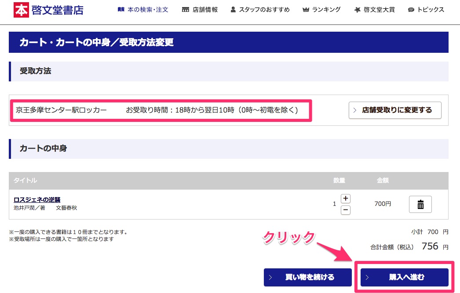Open 店舗情報 menu item
460x293 pixels.
200,10
